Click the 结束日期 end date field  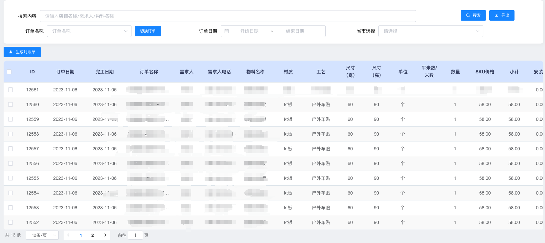point(295,31)
